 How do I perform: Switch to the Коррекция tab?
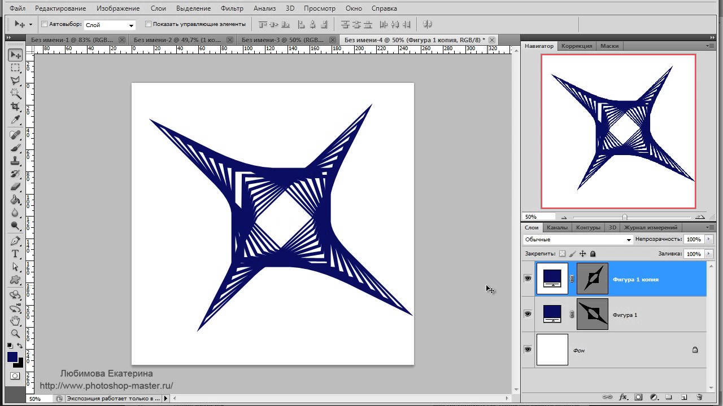pos(577,46)
